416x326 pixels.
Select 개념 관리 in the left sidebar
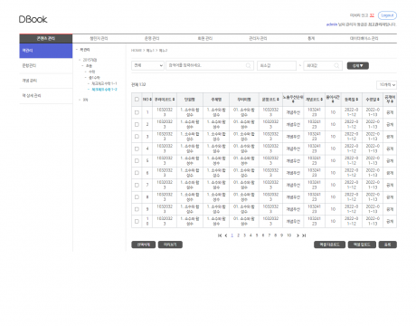tap(46, 81)
